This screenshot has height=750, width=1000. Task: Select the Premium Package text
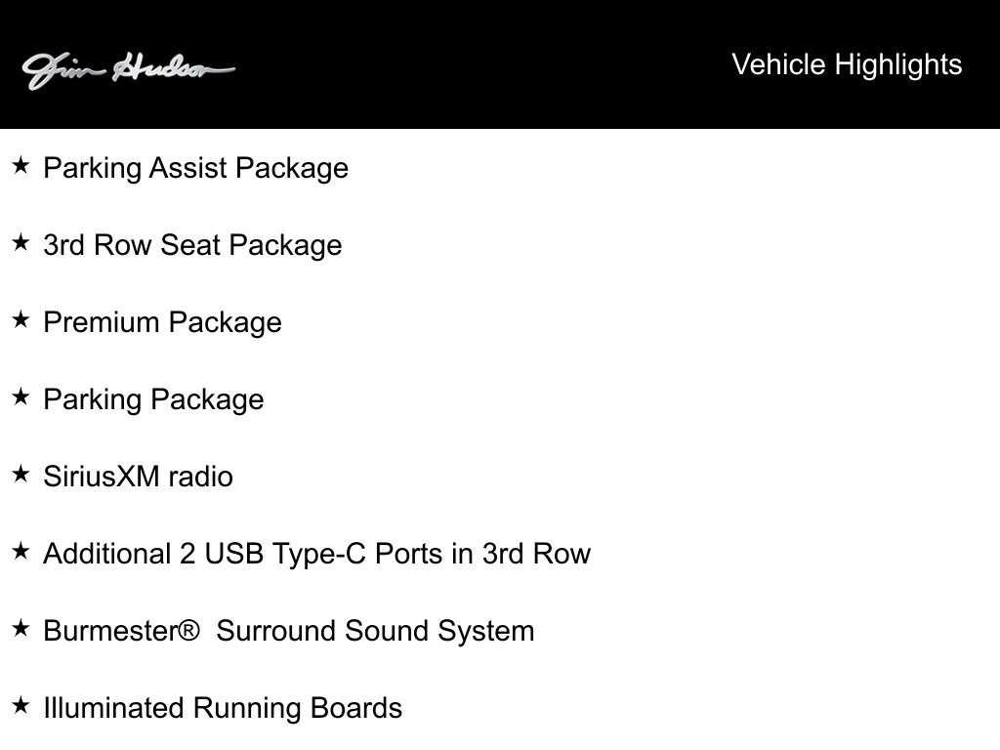pos(162,323)
